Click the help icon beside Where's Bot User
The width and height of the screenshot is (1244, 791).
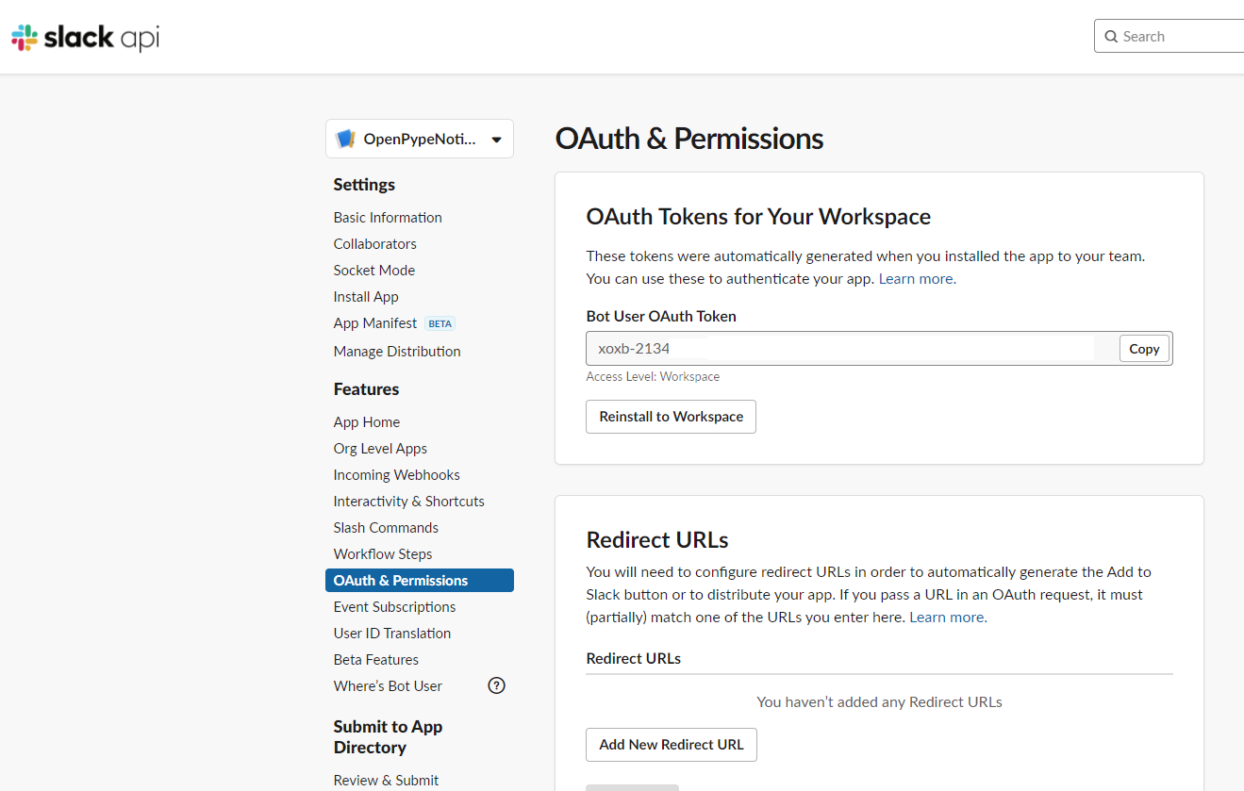pyautogui.click(x=496, y=685)
